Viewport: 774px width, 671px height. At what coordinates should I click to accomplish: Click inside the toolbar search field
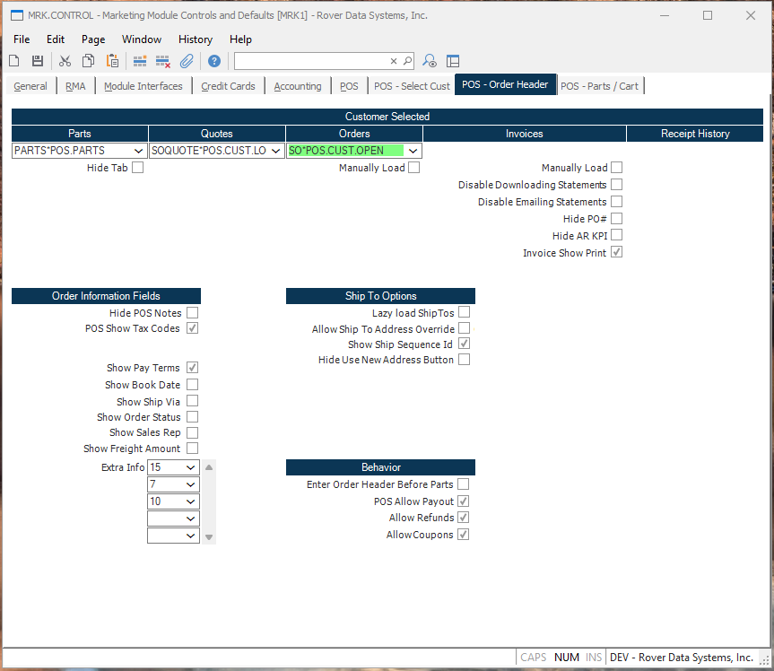pyautogui.click(x=314, y=60)
